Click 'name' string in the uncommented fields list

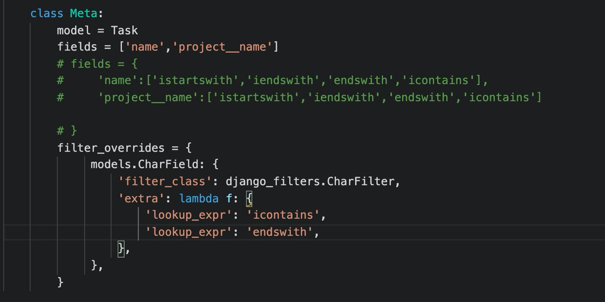coord(145,47)
